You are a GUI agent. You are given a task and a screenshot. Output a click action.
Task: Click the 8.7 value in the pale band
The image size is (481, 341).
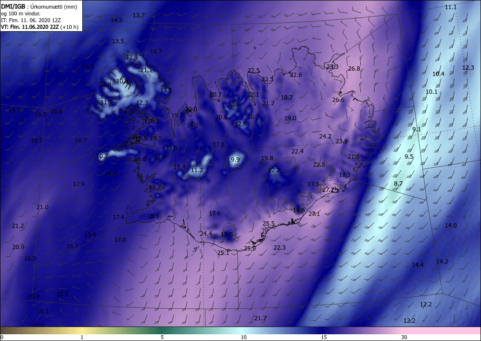pos(398,184)
